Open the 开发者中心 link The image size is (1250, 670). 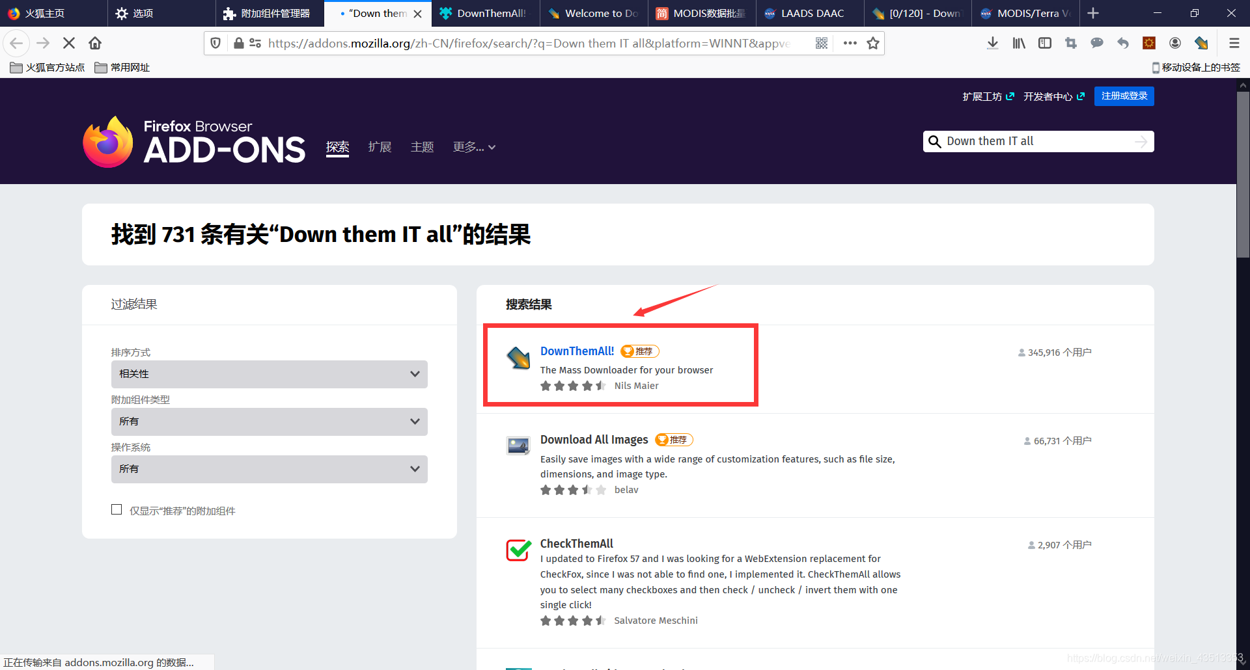pos(1054,96)
